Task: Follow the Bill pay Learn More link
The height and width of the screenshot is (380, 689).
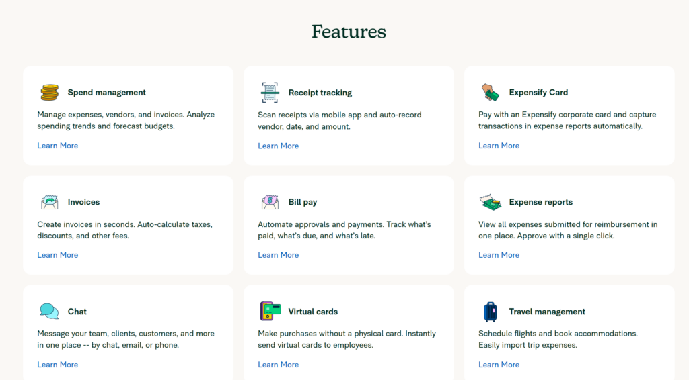Action: tap(279, 255)
